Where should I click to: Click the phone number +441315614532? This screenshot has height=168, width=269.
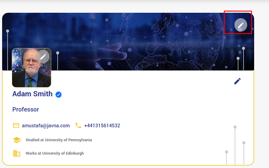pos(102,125)
